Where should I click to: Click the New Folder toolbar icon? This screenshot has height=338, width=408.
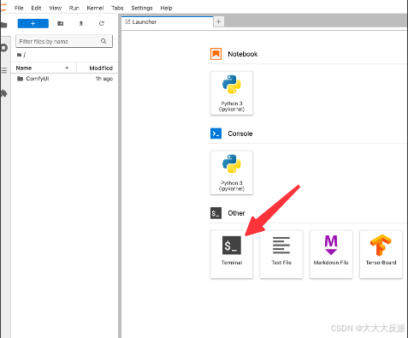click(60, 23)
